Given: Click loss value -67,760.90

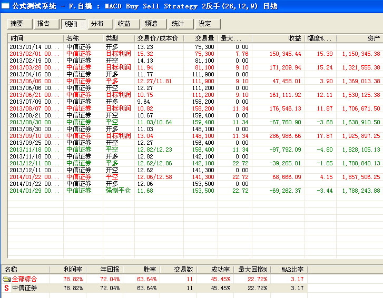Looking at the screenshot, I should tap(285, 122).
